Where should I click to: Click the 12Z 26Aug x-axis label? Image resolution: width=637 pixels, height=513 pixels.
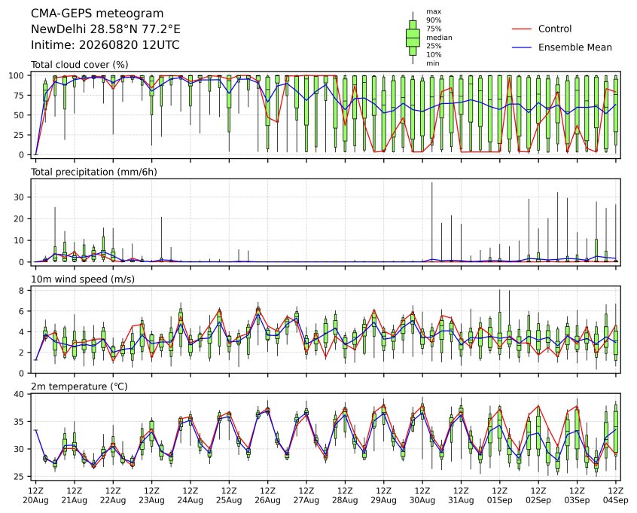[x=268, y=496]
